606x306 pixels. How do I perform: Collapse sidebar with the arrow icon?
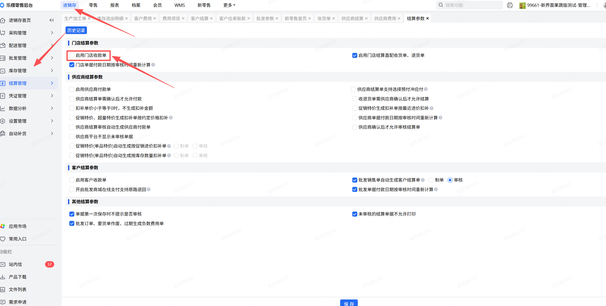[51, 20]
